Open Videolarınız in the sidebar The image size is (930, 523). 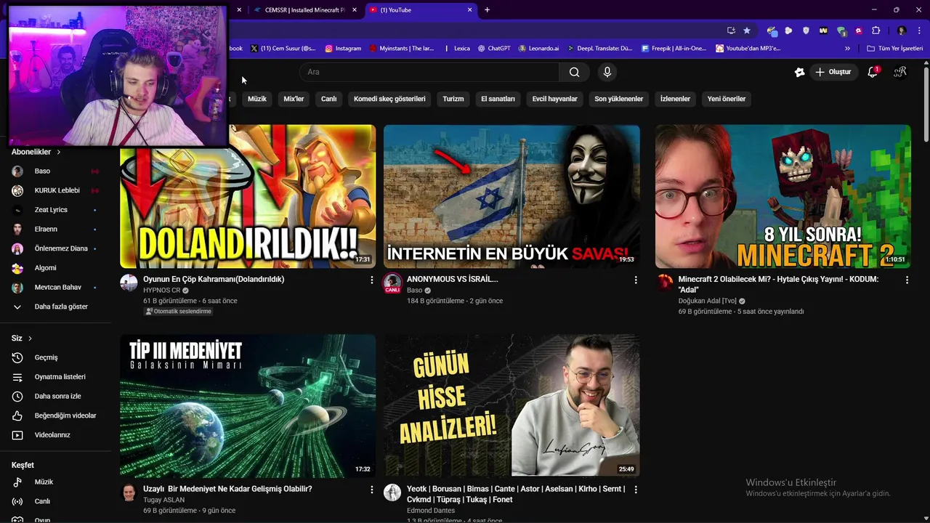[x=56, y=435]
